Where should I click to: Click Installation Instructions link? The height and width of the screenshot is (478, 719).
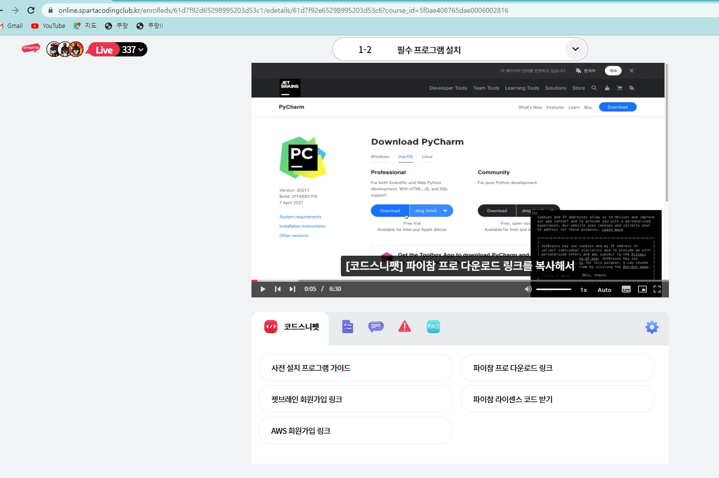[303, 226]
